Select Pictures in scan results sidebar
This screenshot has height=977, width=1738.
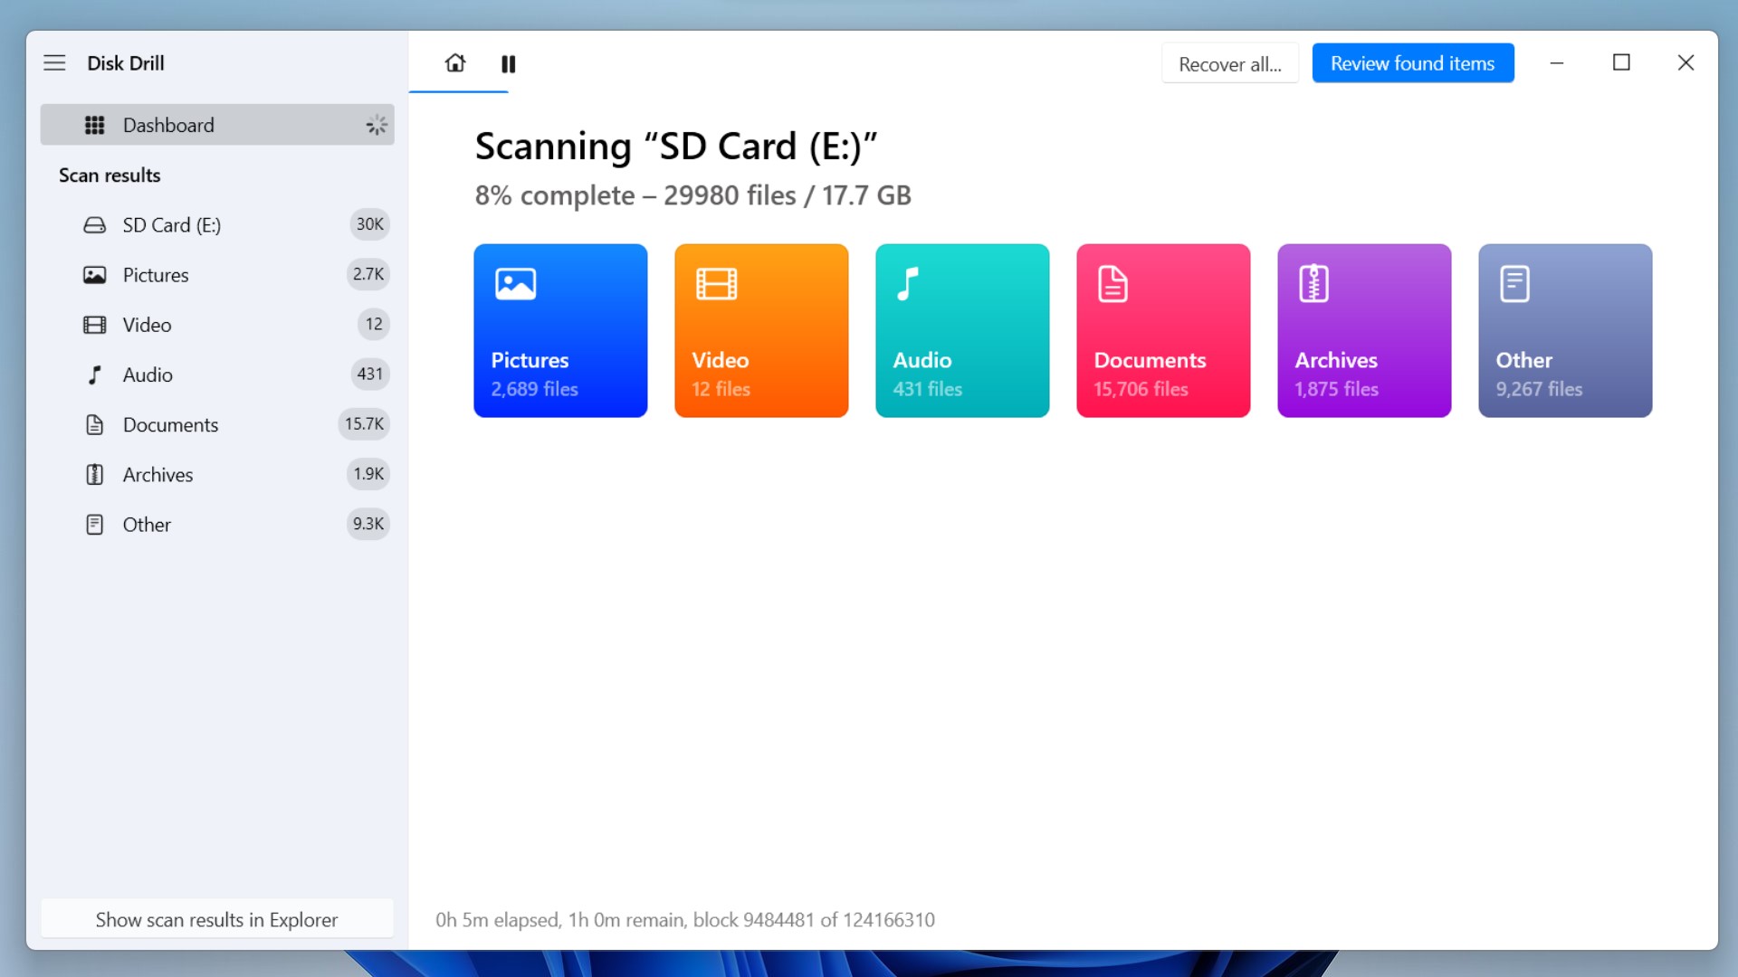coord(154,274)
